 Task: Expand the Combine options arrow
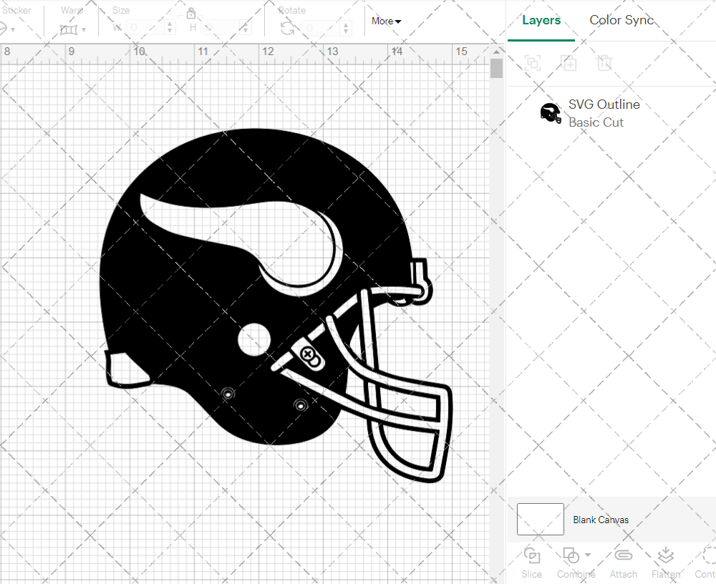coord(588,555)
